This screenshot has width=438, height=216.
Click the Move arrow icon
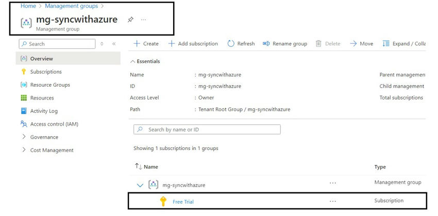[353, 44]
